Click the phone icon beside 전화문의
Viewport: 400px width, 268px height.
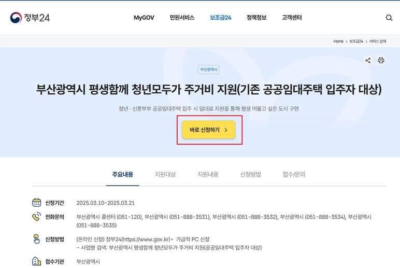(36, 217)
